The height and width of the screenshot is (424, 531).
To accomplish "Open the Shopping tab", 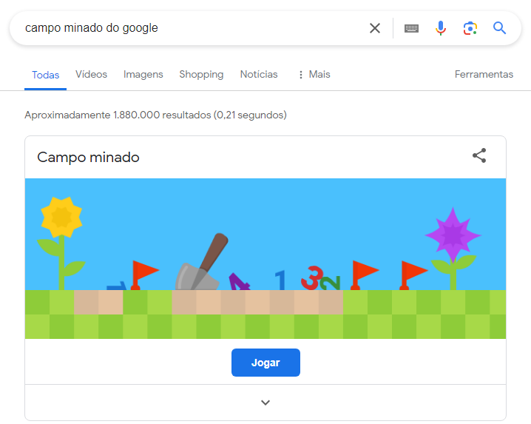I will pos(201,74).
